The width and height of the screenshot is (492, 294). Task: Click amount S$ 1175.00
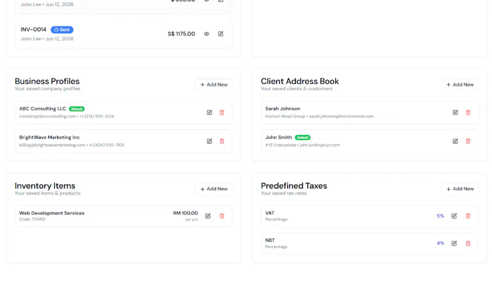(181, 34)
